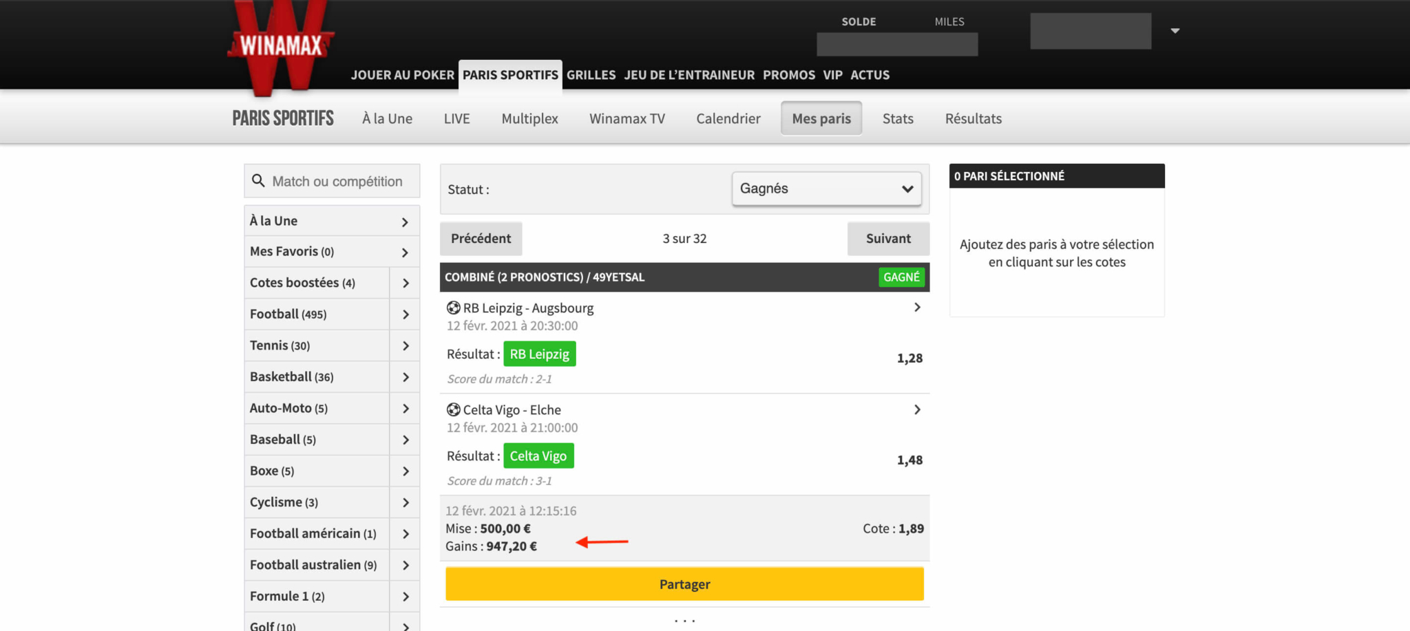Click the football icon beside RB Leipzig - Augsbourg
The width and height of the screenshot is (1410, 631).
453,308
